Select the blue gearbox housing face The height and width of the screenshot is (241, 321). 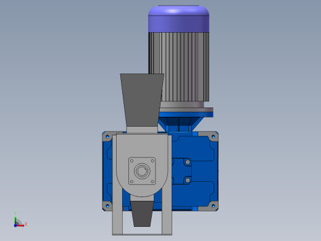[194, 171]
